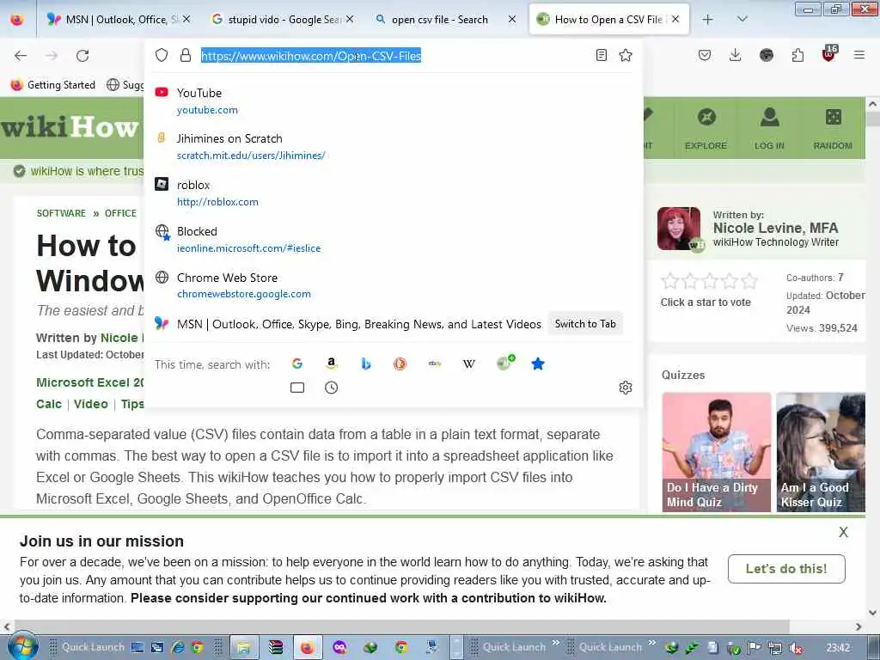The image size is (880, 660).
Task: Click the address bar URL field
Action: click(x=395, y=56)
